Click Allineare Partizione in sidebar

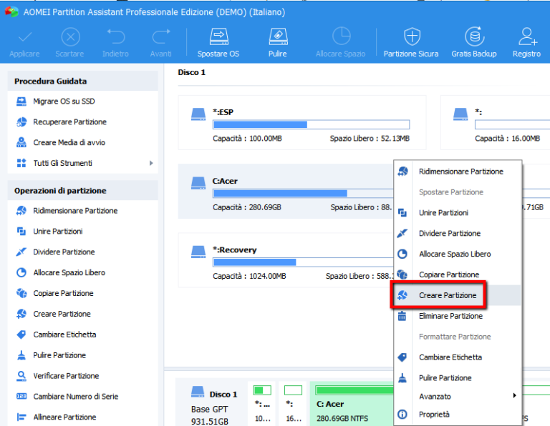point(64,417)
